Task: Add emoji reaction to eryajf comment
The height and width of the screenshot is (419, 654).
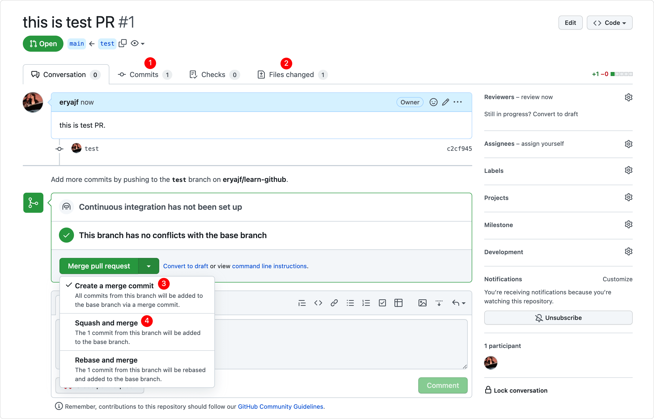Action: [x=433, y=102]
